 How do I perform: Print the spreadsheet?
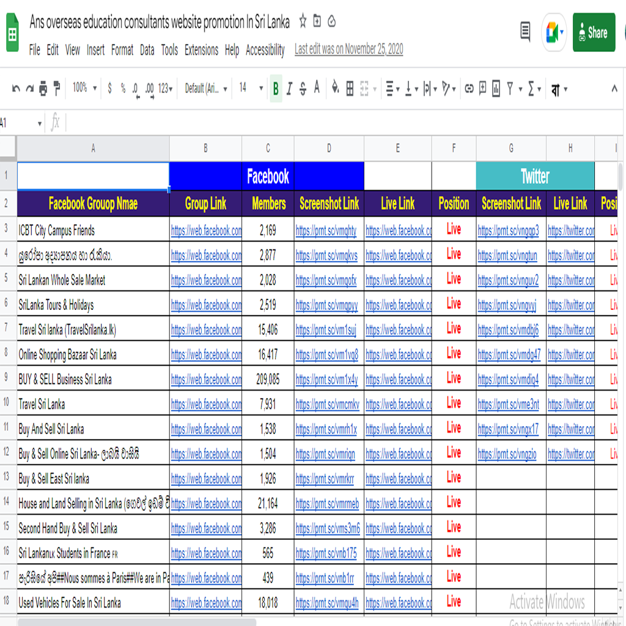(43, 88)
